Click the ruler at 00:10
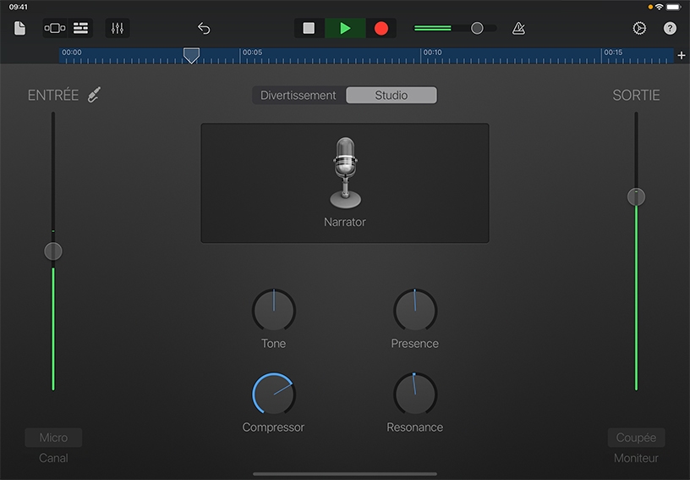The height and width of the screenshot is (480, 690). point(432,52)
